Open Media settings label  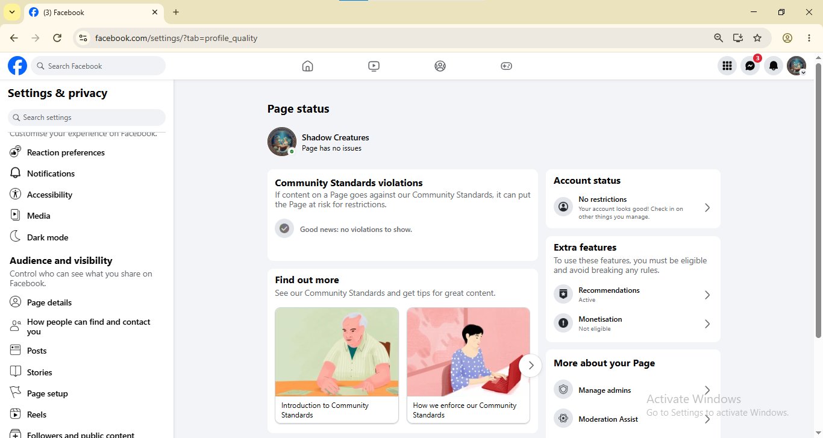39,216
